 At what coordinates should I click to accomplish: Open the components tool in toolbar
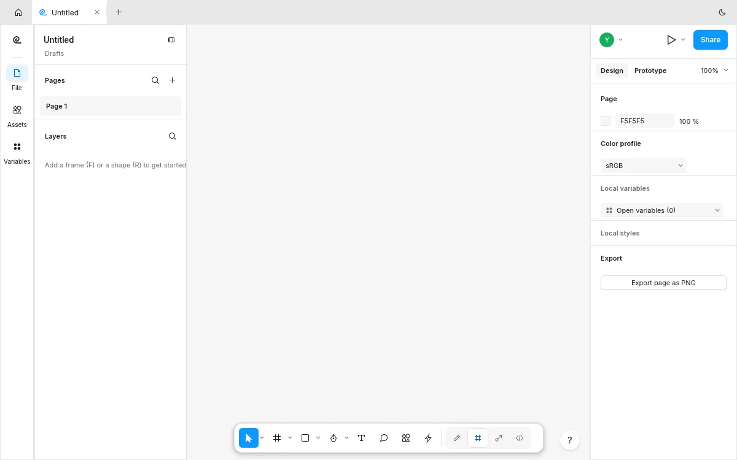tap(406, 438)
